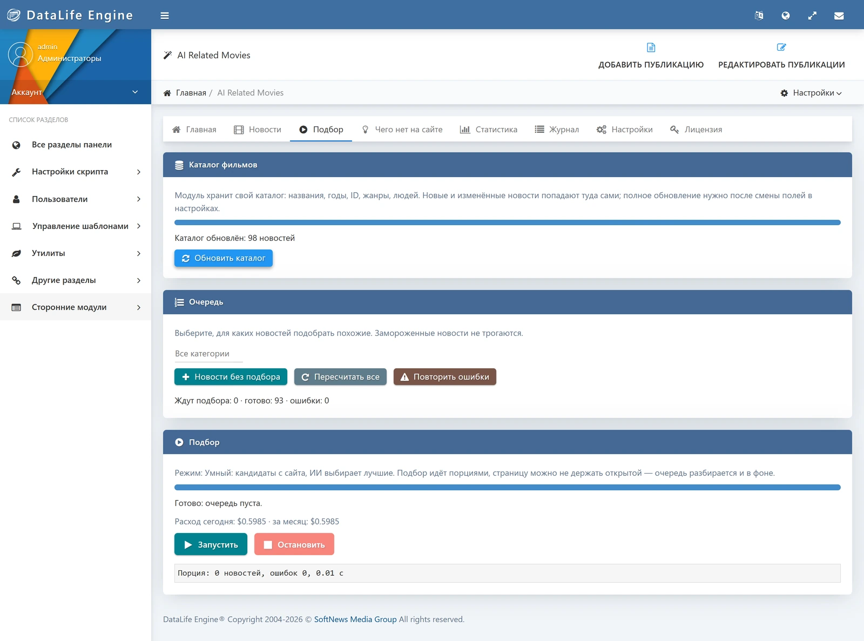
Task: Expand Настройки скрипта section
Action: 76,172
